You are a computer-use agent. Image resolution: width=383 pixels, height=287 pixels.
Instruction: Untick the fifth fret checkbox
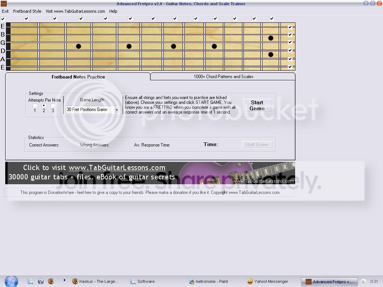click(130, 18)
